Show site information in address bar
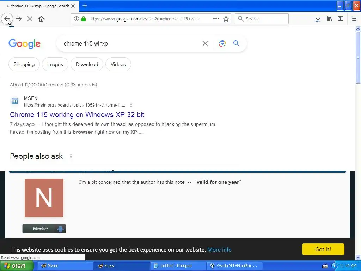The height and width of the screenshot is (271, 361). (77, 19)
